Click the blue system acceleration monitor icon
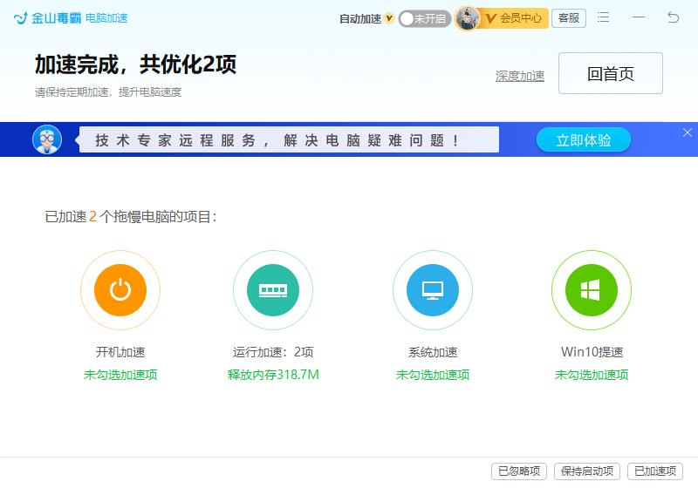The width and height of the screenshot is (698, 488). [x=432, y=290]
